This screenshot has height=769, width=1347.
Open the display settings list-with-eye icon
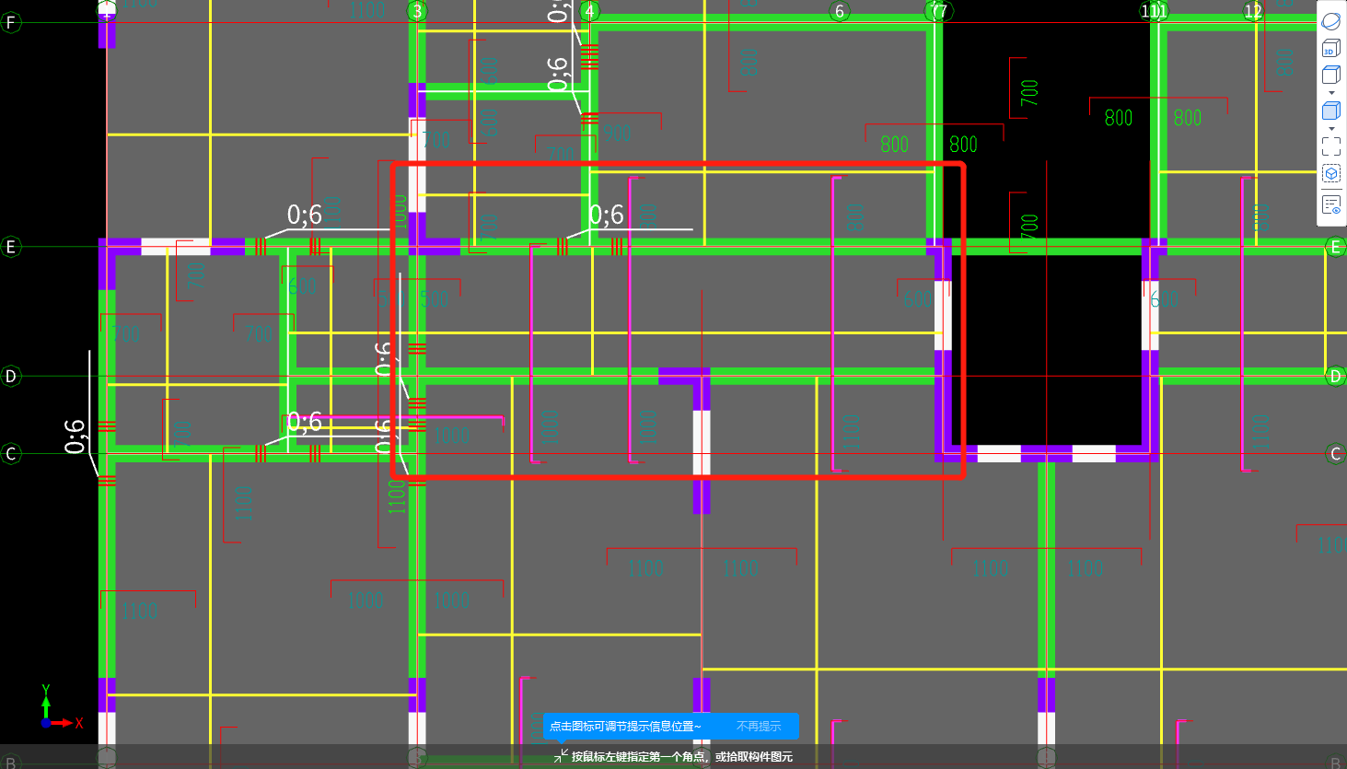tap(1331, 204)
